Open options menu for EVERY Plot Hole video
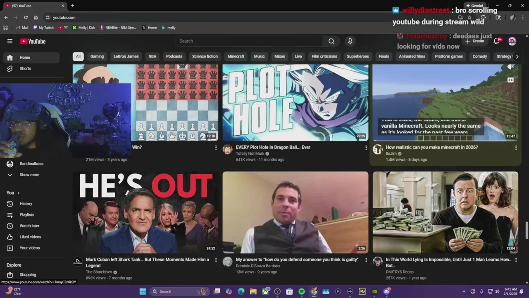The width and height of the screenshot is (529, 298). pos(366,148)
